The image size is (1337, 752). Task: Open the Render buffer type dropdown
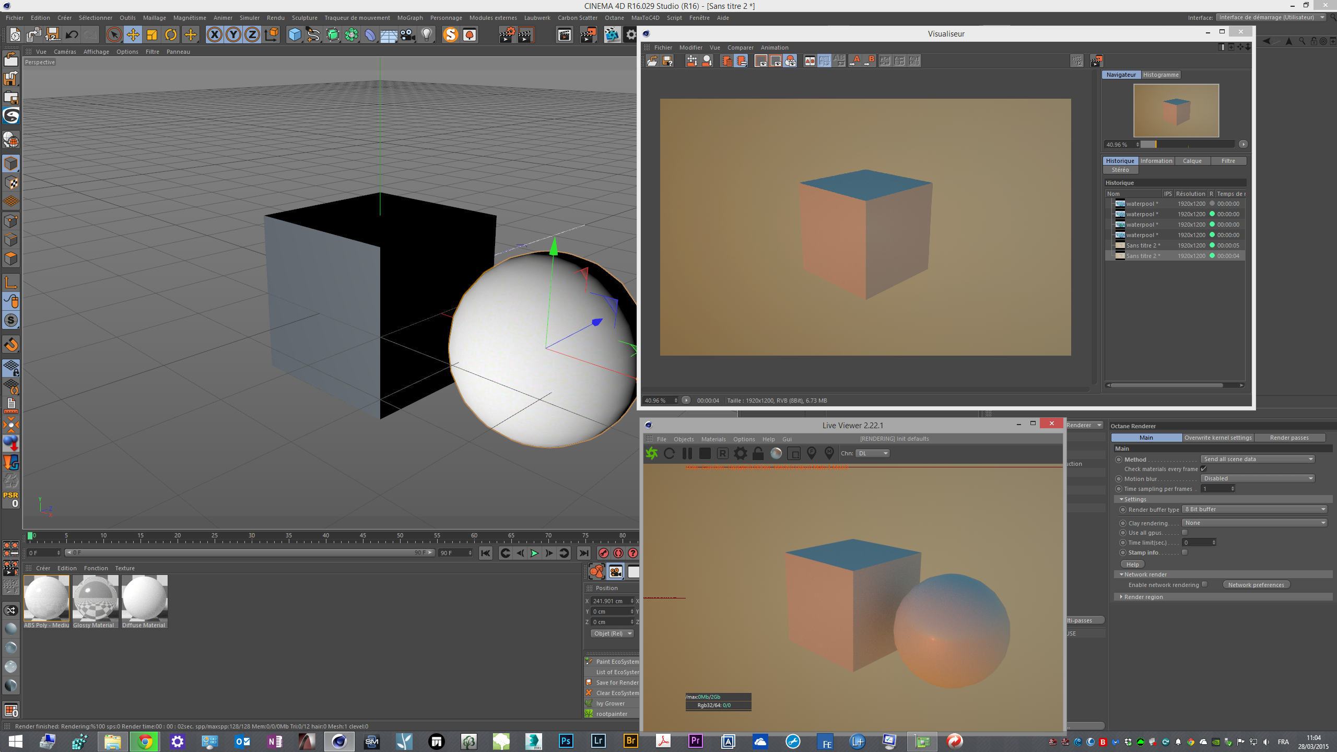pos(1254,509)
